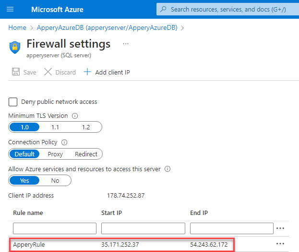Click the Minimum TLS Version label
299x252 pixels.
[x=38, y=116]
